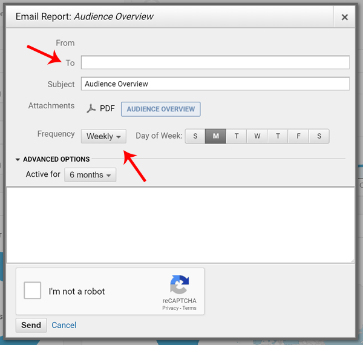Open the Weekly frequency dropdown
Viewport: 363px width, 345px height.
(103, 136)
